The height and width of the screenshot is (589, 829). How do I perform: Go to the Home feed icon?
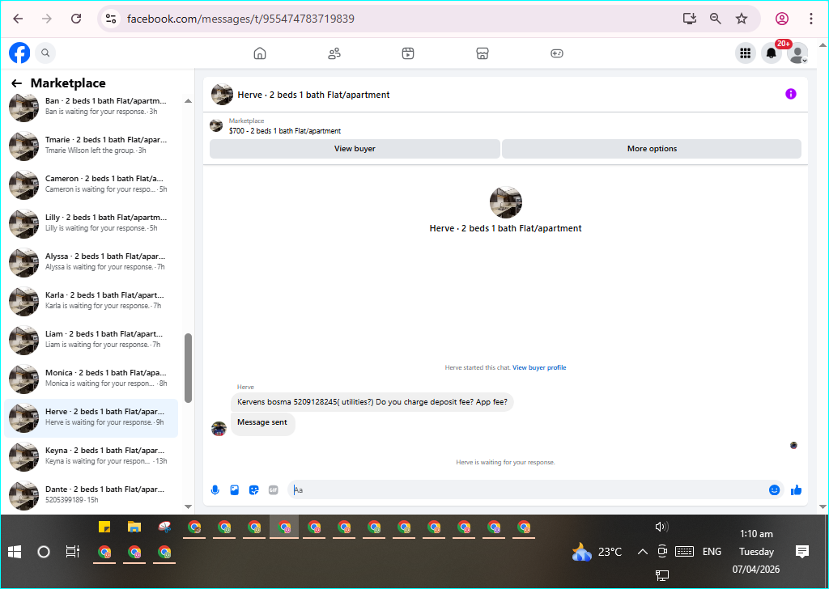tap(260, 53)
